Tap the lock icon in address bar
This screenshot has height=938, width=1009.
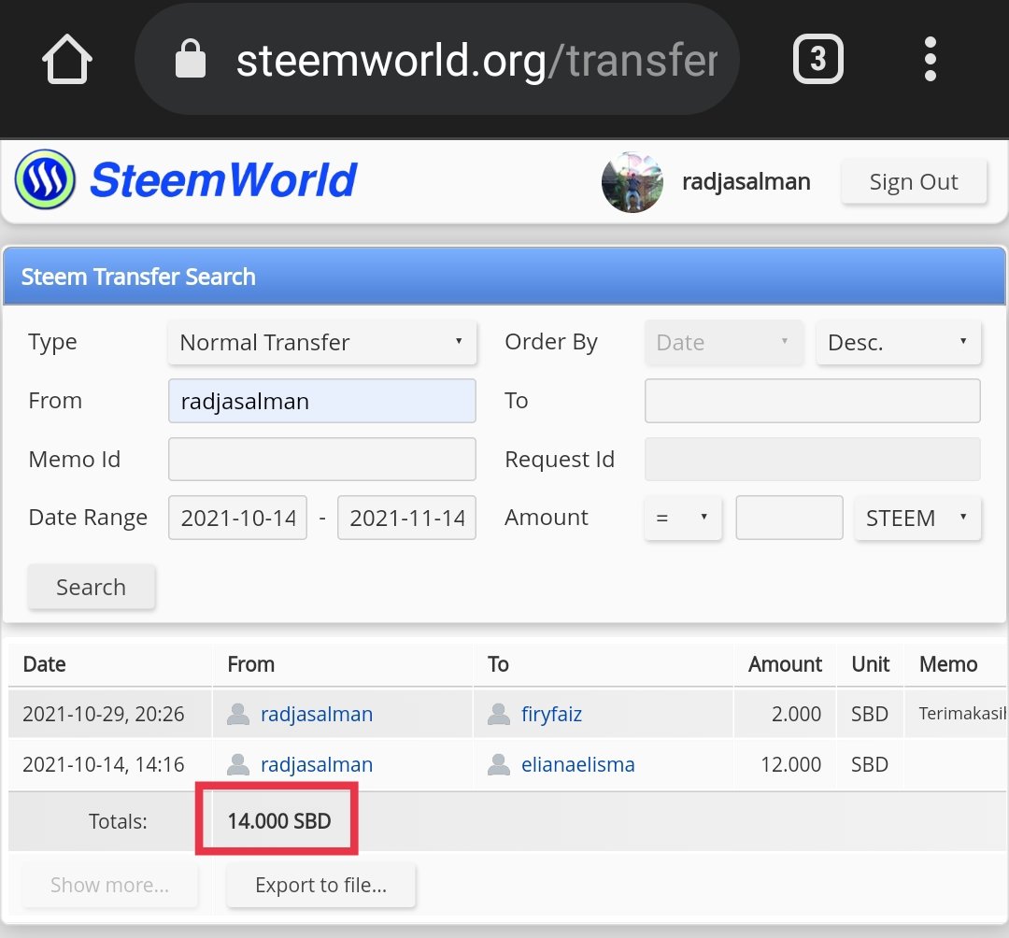(x=191, y=59)
